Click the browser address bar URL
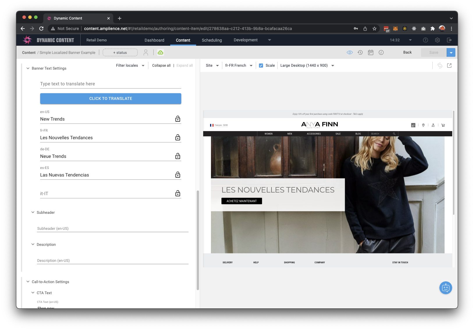This screenshot has width=474, height=330. [x=188, y=29]
